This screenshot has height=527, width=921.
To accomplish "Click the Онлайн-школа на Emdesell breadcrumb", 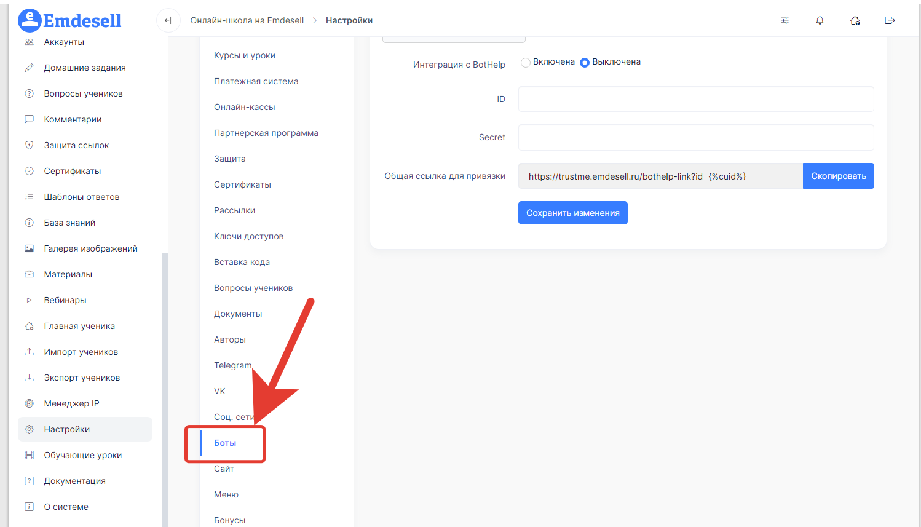I will (x=247, y=20).
